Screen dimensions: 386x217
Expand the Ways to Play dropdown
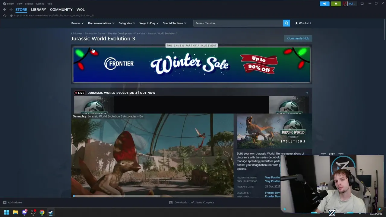pyautogui.click(x=149, y=23)
